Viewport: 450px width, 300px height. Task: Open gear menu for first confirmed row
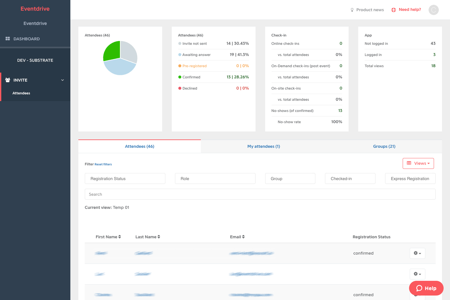(417, 253)
